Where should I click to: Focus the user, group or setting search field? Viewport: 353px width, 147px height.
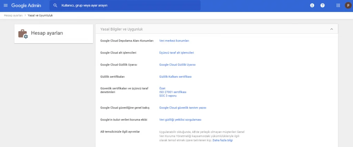pyautogui.click(x=125, y=5)
